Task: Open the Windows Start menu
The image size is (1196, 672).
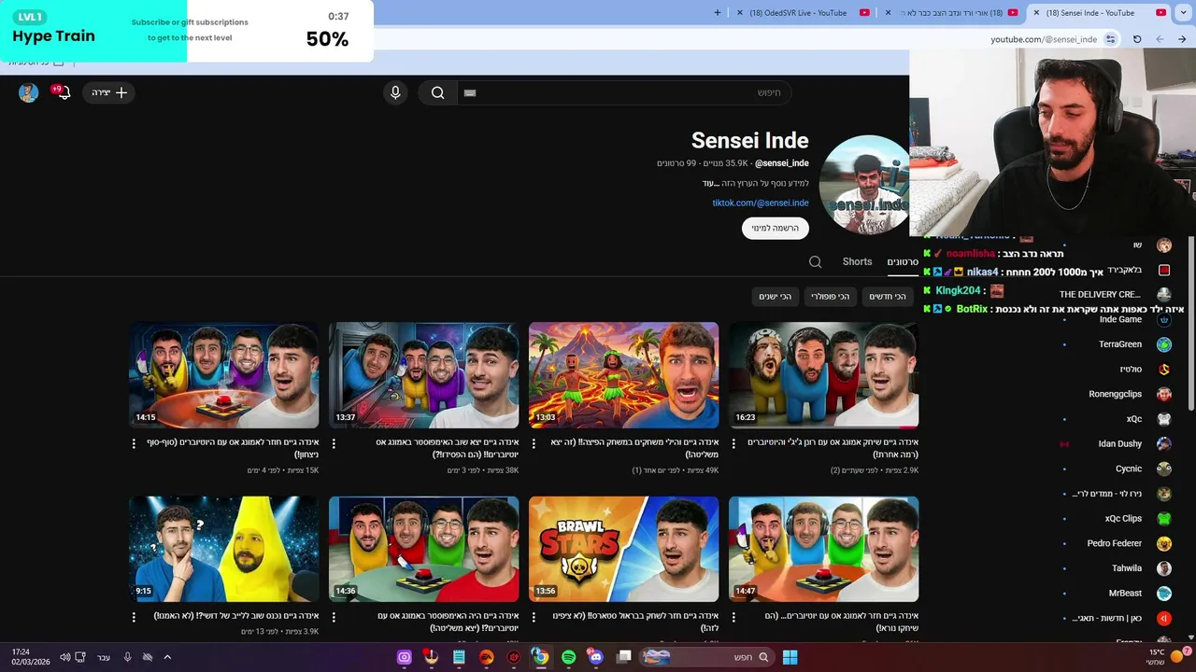Action: tap(790, 657)
